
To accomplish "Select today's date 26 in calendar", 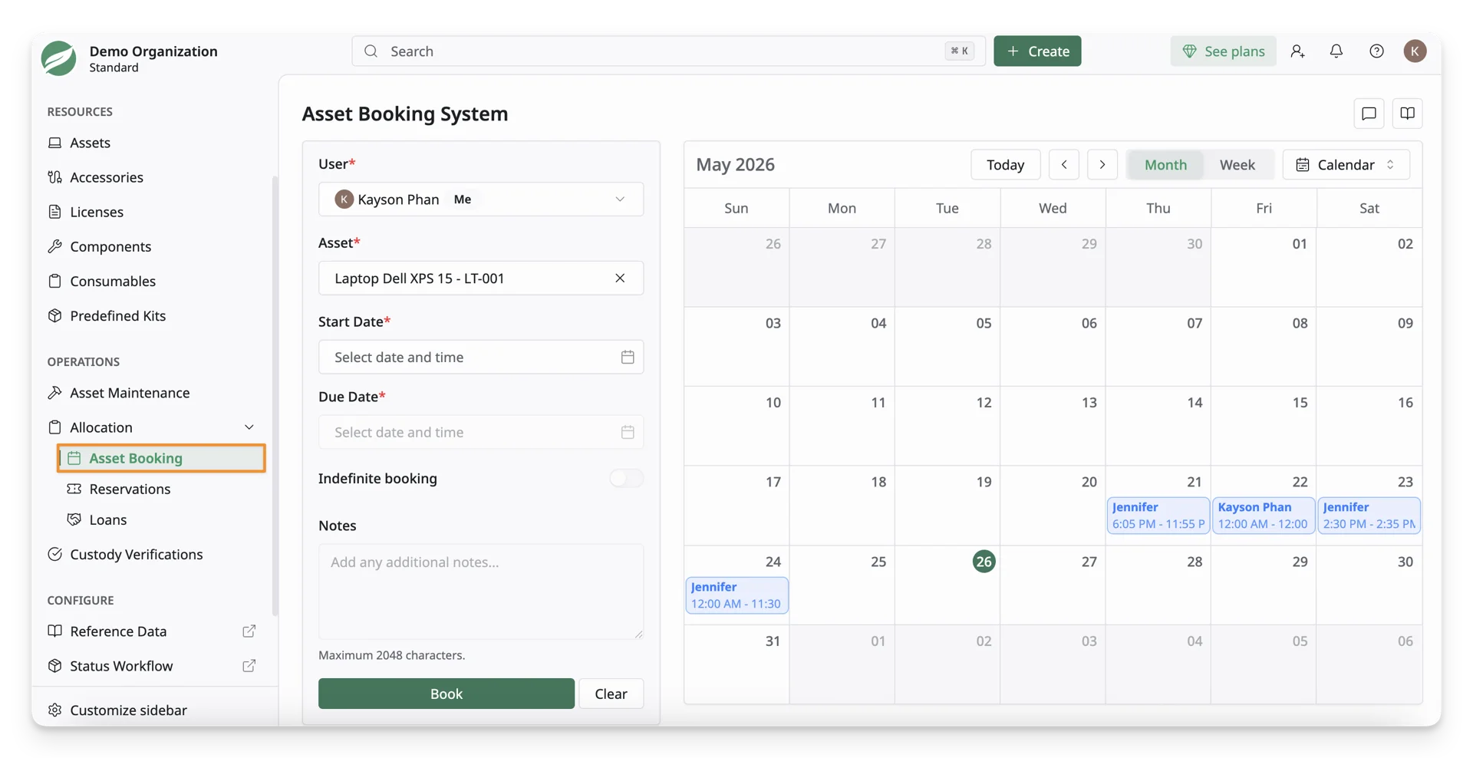I will tap(984, 562).
